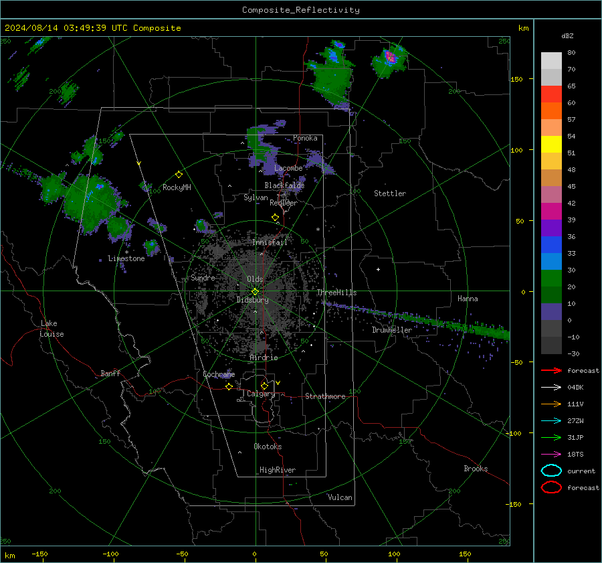This screenshot has width=602, height=563.
Task: Select the Sundre town label
Action: click(x=202, y=278)
